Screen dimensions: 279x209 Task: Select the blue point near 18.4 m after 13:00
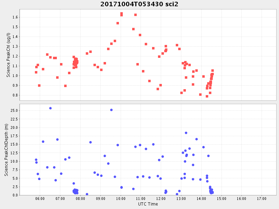click(x=186, y=133)
